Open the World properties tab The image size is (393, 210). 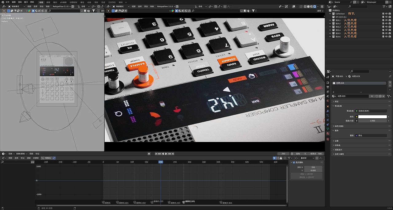pos(328,101)
